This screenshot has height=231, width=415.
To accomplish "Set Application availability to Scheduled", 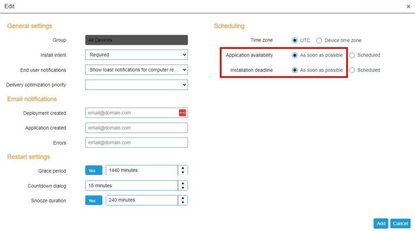I will 352,55.
